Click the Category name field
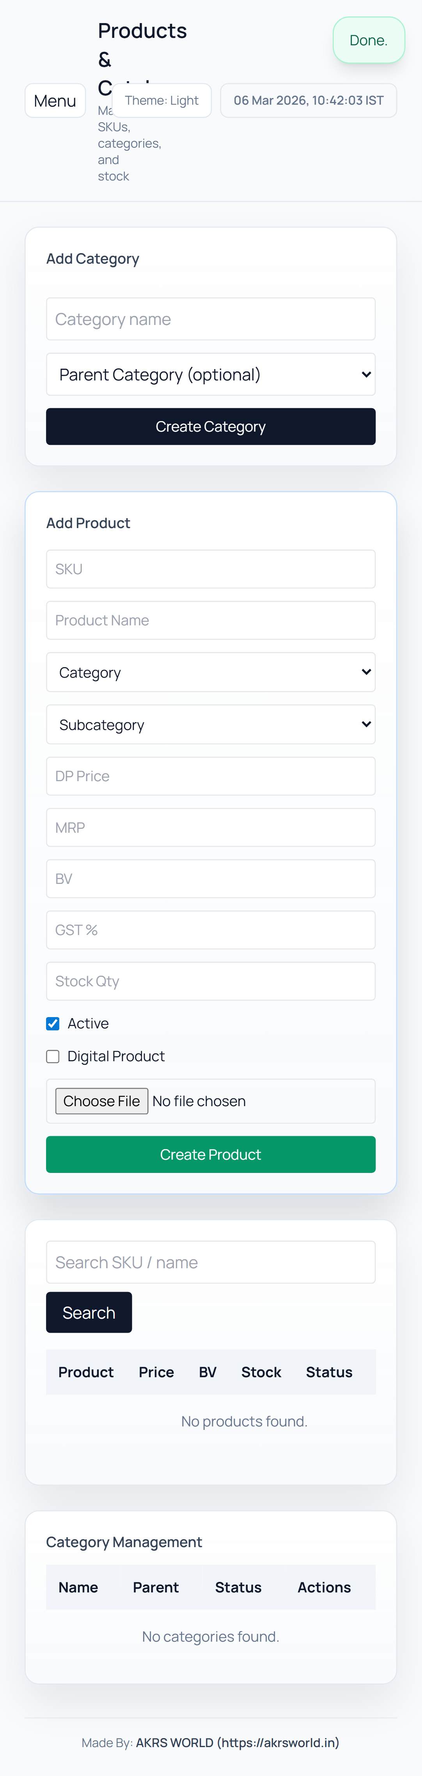 (x=211, y=319)
